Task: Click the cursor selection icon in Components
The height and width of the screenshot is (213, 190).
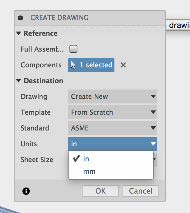Action: 73,65
